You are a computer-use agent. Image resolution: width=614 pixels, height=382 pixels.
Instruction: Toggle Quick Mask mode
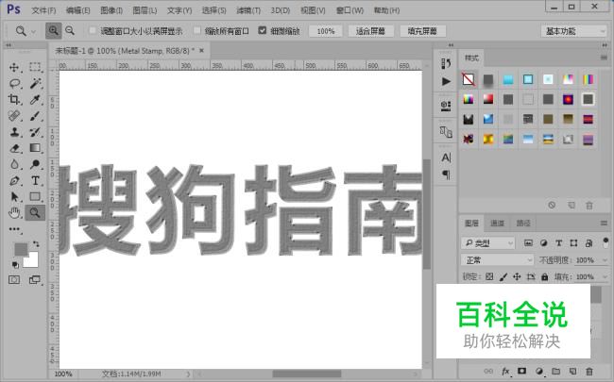coord(14,279)
